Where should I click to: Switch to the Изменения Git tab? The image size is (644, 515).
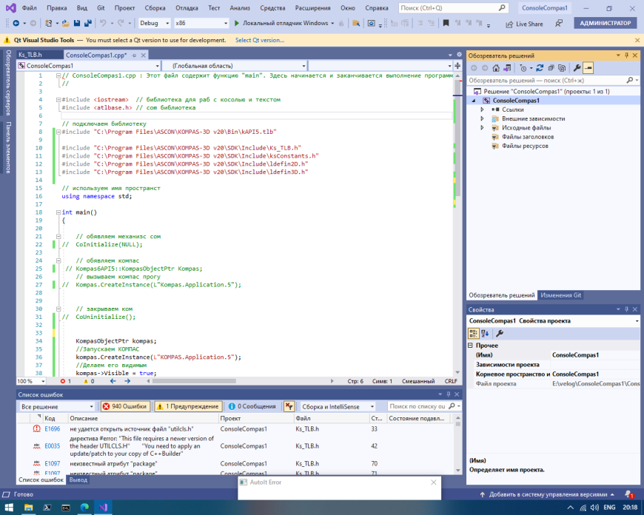[560, 295]
